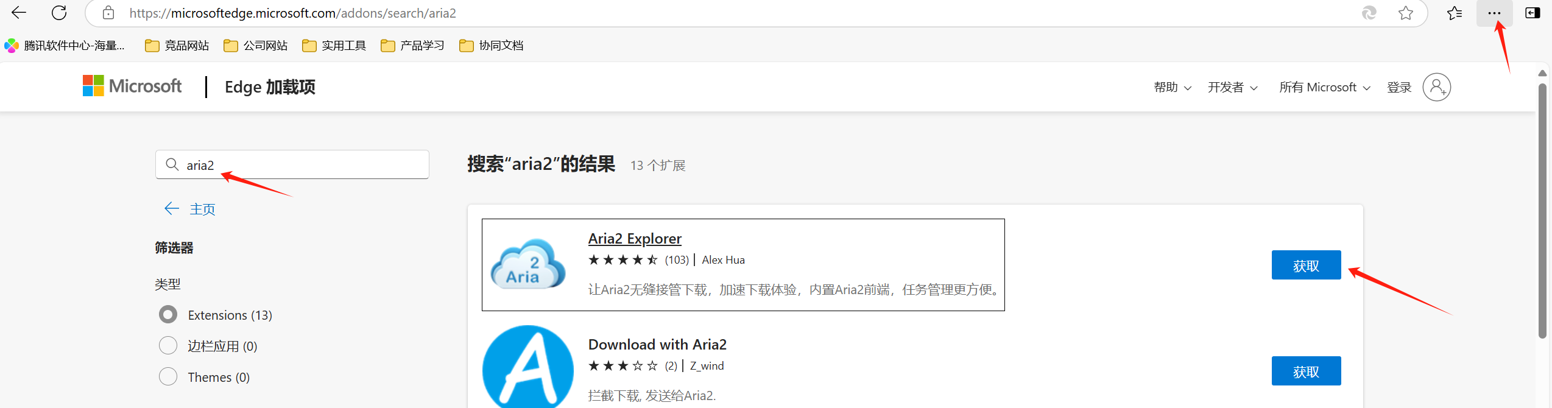1552x408 pixels.
Task: Reload the page with refresh icon
Action: [x=59, y=13]
